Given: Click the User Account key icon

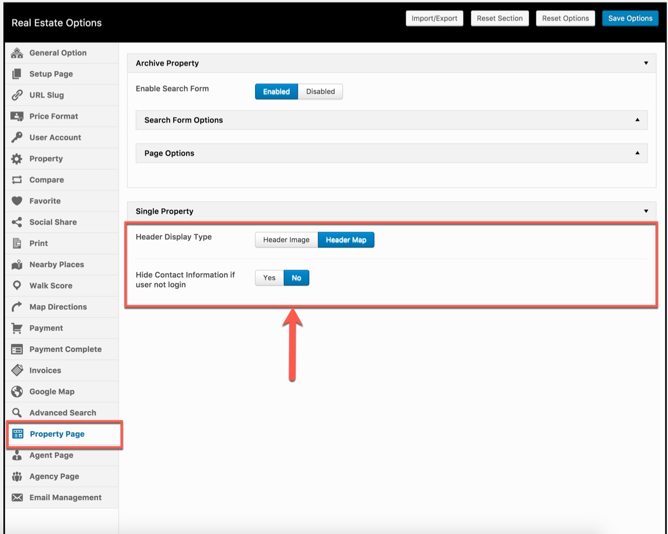Looking at the screenshot, I should click(x=17, y=137).
